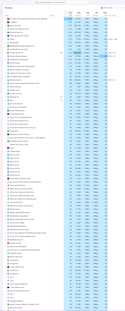Click the VB-AUDIO Virtual Audio Device icon
Viewport: 125px width, 311px height.
[8, 19]
